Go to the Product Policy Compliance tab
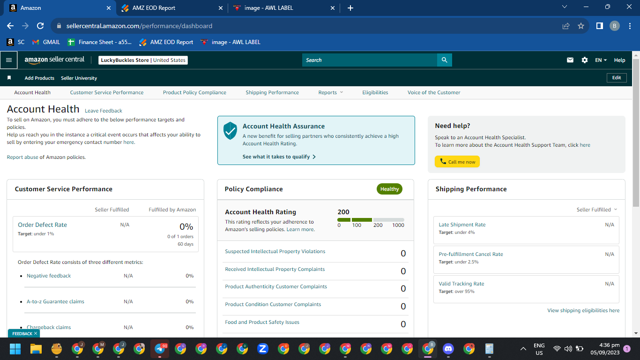The height and width of the screenshot is (360, 640). [194, 92]
